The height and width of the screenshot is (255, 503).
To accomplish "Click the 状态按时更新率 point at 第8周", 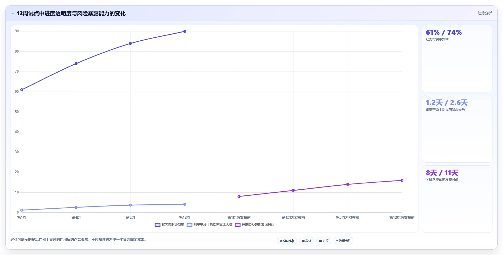I will [130, 43].
